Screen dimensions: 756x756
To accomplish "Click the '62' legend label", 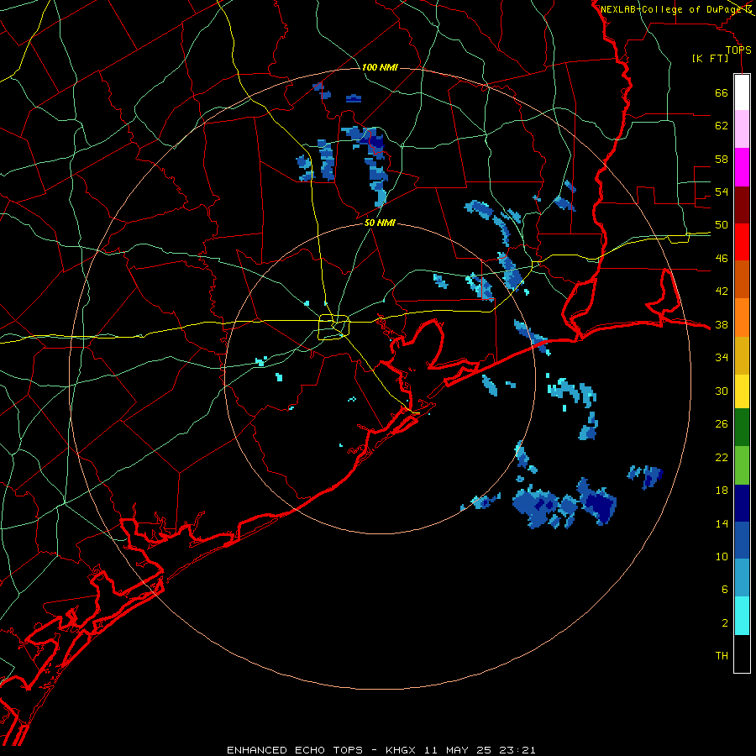I will [722, 126].
